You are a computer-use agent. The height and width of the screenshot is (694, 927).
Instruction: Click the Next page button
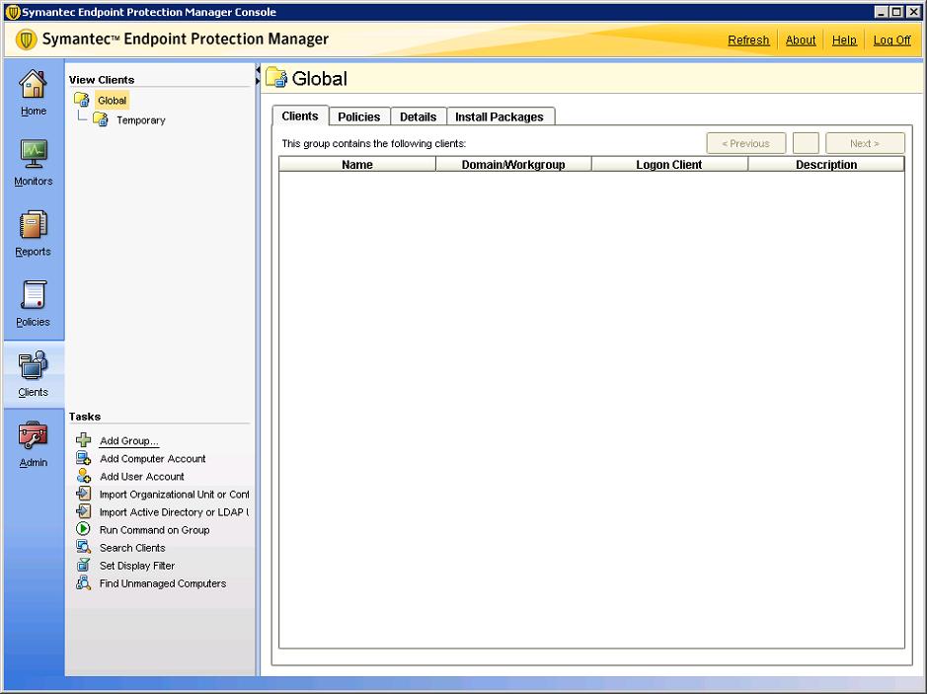click(x=865, y=143)
